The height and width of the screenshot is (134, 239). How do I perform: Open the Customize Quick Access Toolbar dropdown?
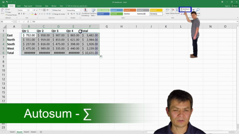pos(15,2)
